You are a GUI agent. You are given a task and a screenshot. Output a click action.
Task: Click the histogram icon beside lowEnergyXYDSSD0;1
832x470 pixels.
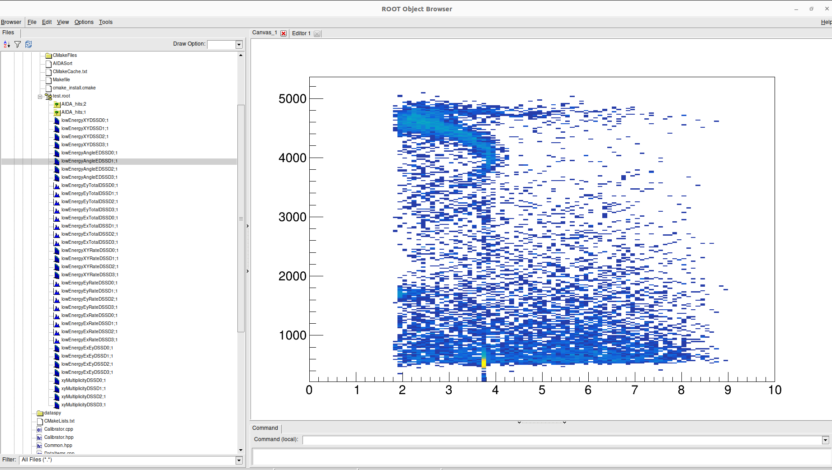click(x=56, y=121)
